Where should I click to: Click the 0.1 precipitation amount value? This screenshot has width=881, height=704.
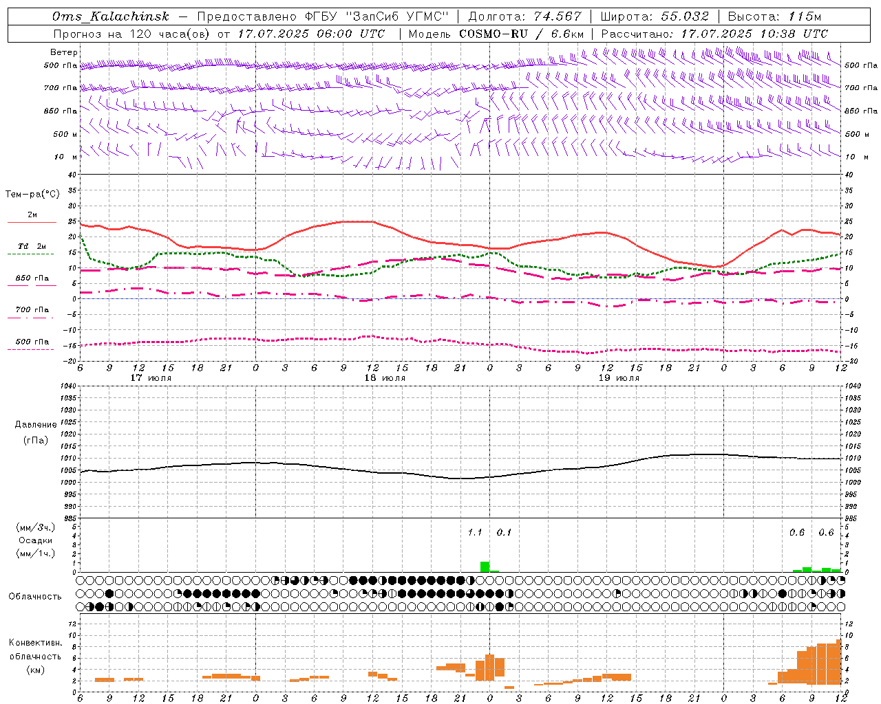[x=505, y=532]
